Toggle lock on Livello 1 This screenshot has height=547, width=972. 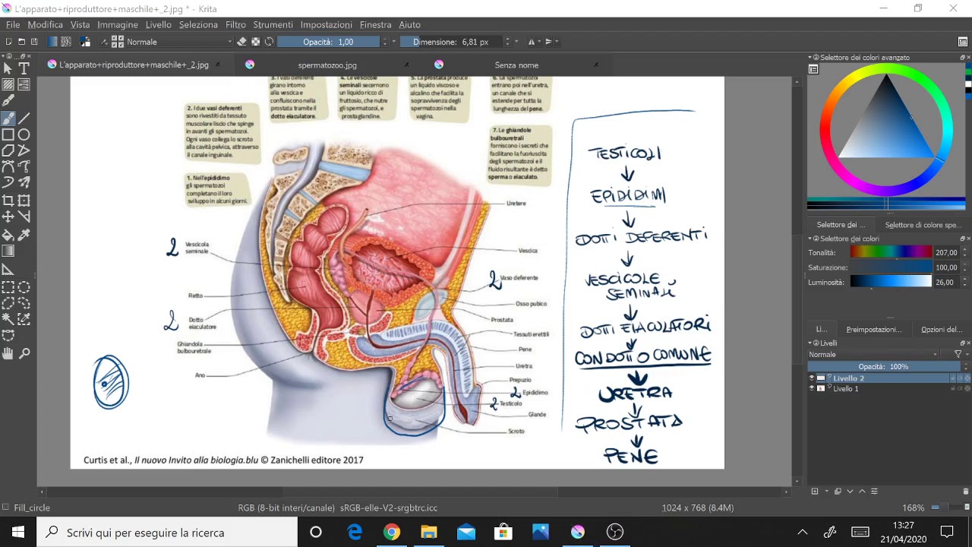(953, 389)
